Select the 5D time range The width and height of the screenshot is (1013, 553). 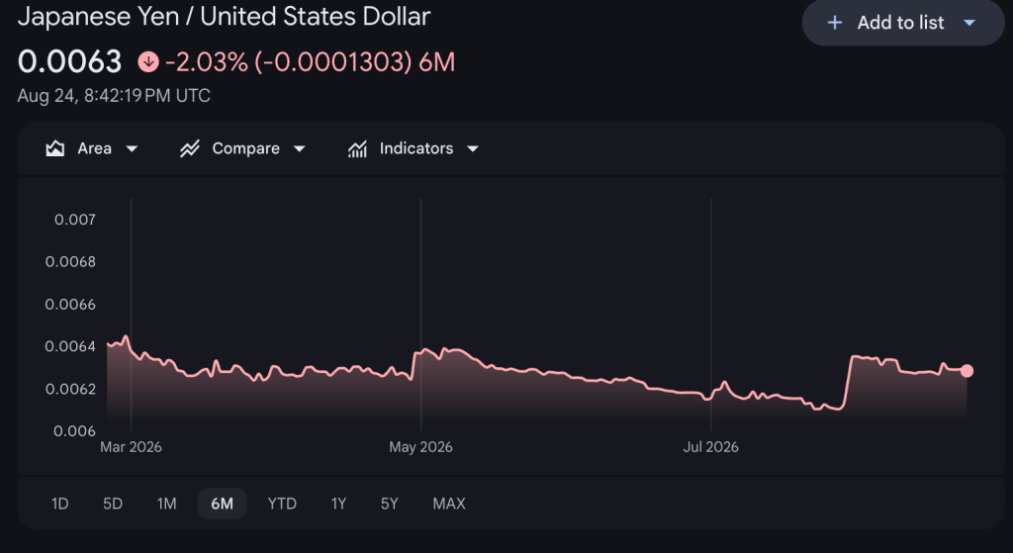[x=113, y=504]
